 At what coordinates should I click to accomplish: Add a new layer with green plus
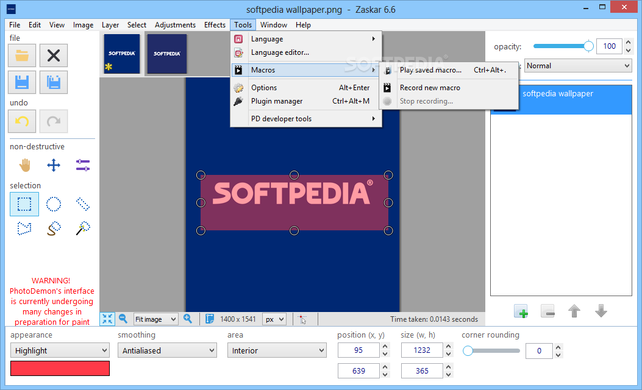point(521,311)
